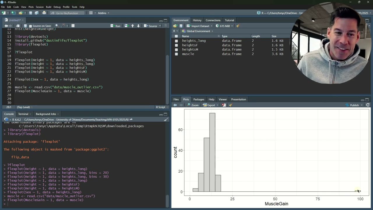The height and width of the screenshot is (210, 373).
Task: Check the box next to heights_long
Action: click(x=176, y=41)
